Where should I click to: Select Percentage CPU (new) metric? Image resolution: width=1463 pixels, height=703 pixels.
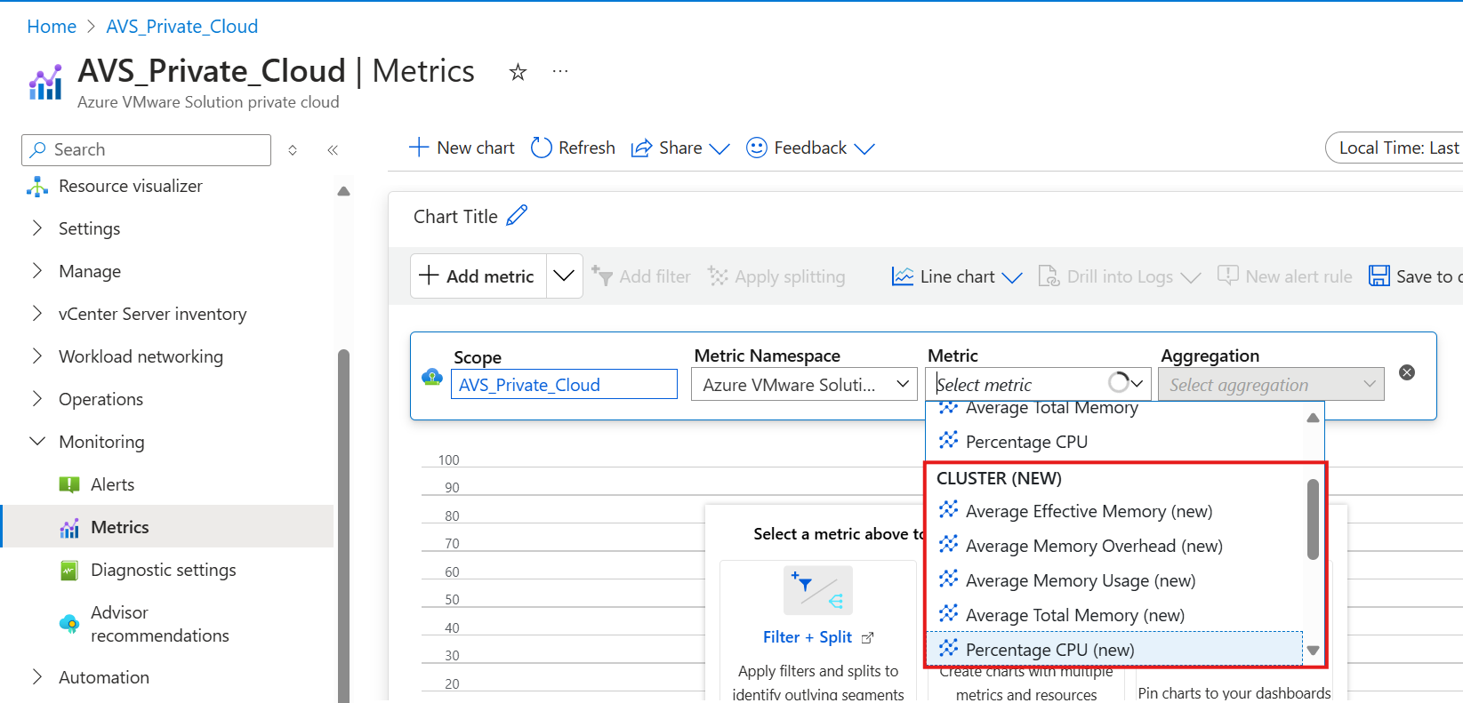click(x=1049, y=650)
